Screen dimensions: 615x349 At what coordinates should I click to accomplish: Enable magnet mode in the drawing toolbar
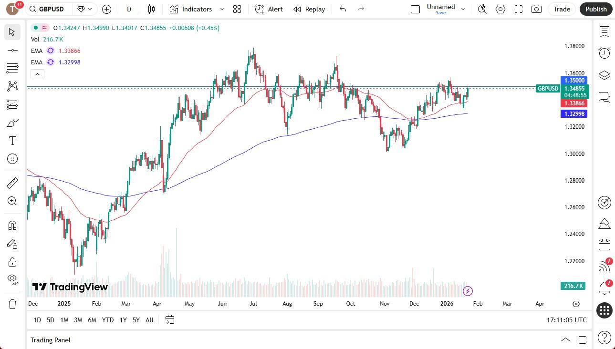point(12,225)
